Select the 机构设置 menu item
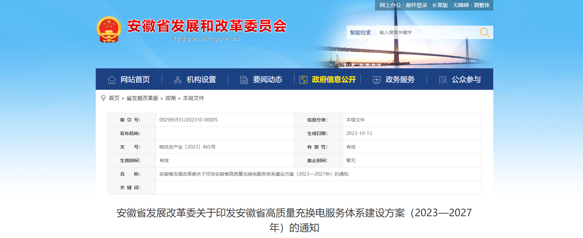 click(201, 80)
